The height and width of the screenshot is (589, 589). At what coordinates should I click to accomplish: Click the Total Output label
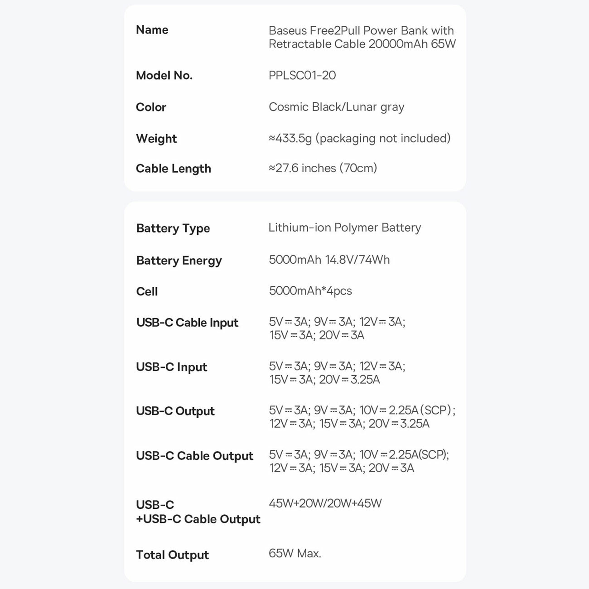tap(173, 555)
